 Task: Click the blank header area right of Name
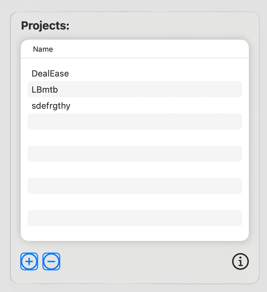pos(151,49)
